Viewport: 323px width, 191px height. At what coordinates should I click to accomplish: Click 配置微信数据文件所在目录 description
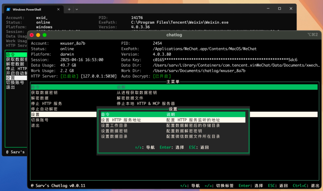pyautogui.click(x=193, y=136)
